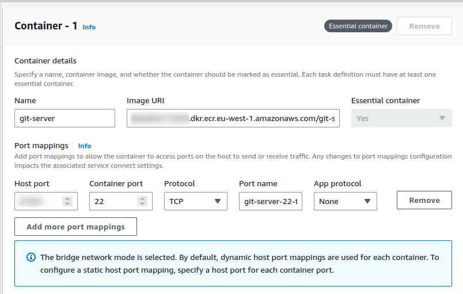
Task: Focus the Name field containing git-server
Action: click(x=64, y=118)
